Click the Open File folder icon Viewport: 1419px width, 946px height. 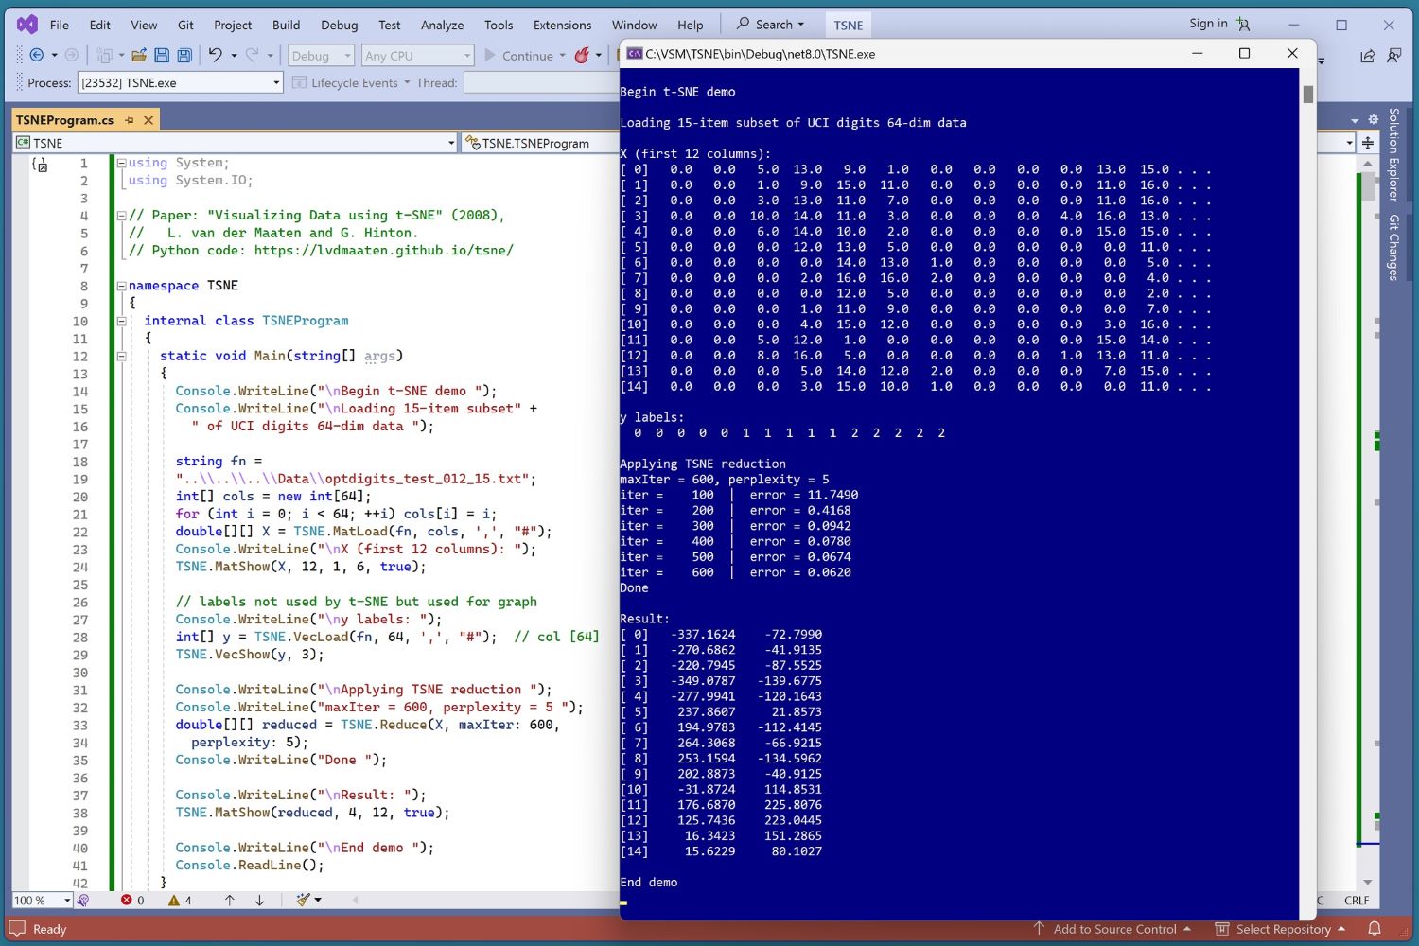139,56
